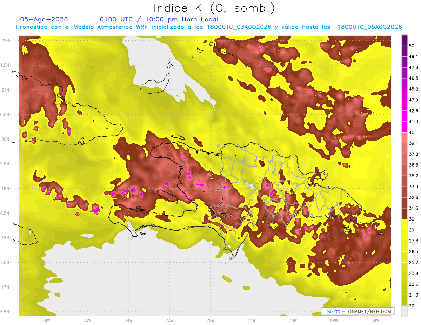
Task: Click the colorbar value "46.5"
Action: (x=413, y=78)
